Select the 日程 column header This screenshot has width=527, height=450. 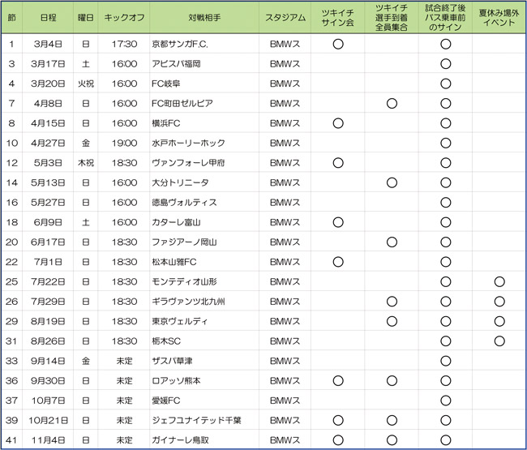(48, 18)
